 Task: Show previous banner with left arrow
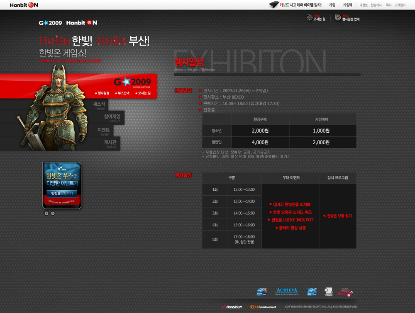[x=46, y=214]
